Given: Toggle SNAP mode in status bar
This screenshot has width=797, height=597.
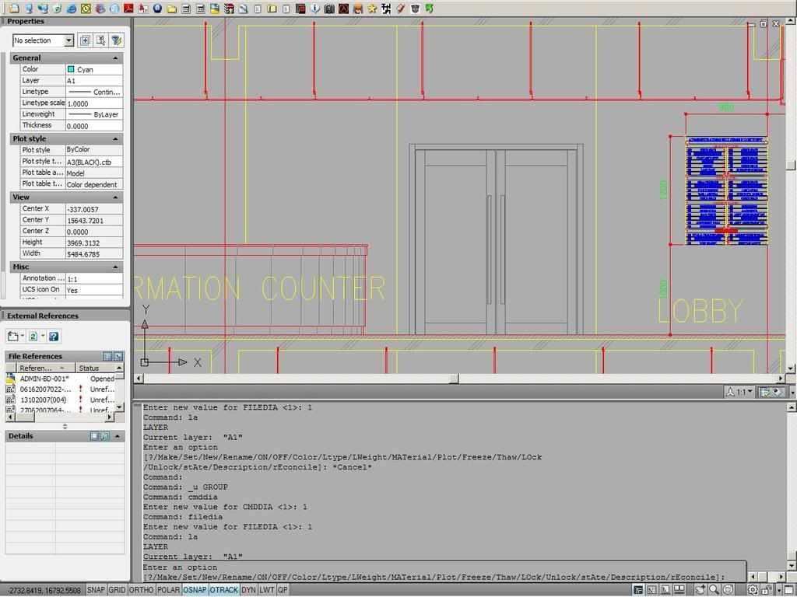Looking at the screenshot, I should tap(96, 590).
